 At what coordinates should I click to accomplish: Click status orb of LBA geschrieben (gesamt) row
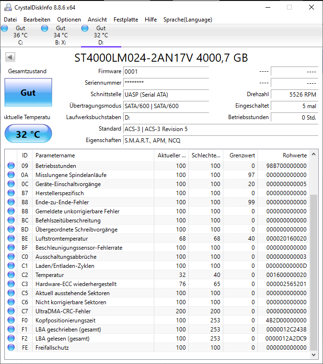coord(11,329)
